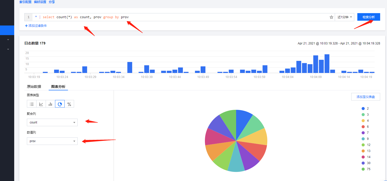Toggle legend entry 4 yellow swatch

click(363, 121)
